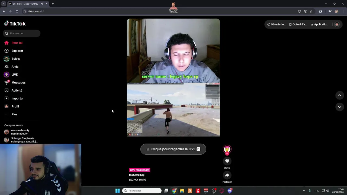Open Messages in sidebar
Screen dimensions: 347x195
15,83
